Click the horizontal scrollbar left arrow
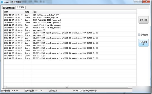 pos(5,87)
